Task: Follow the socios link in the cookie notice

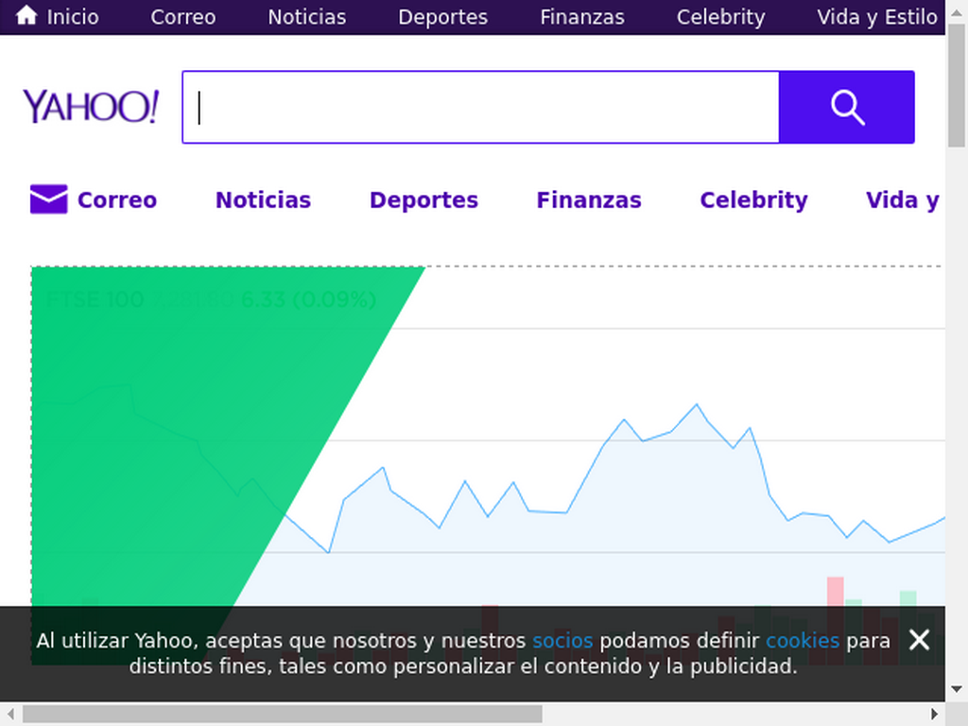Action: pos(562,641)
